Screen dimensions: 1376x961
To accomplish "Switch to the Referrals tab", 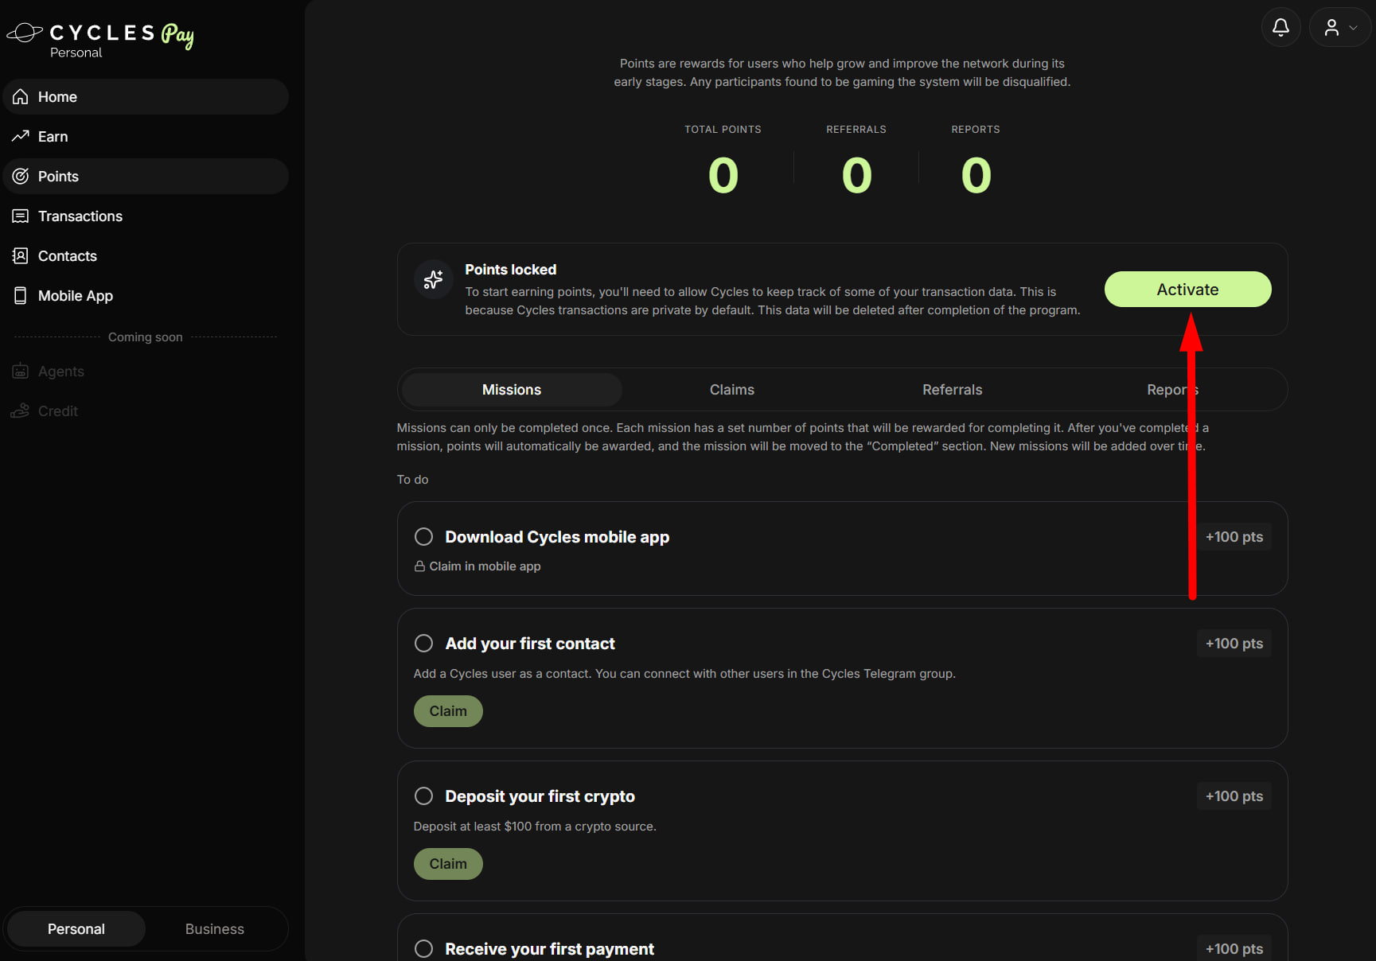I will point(953,390).
